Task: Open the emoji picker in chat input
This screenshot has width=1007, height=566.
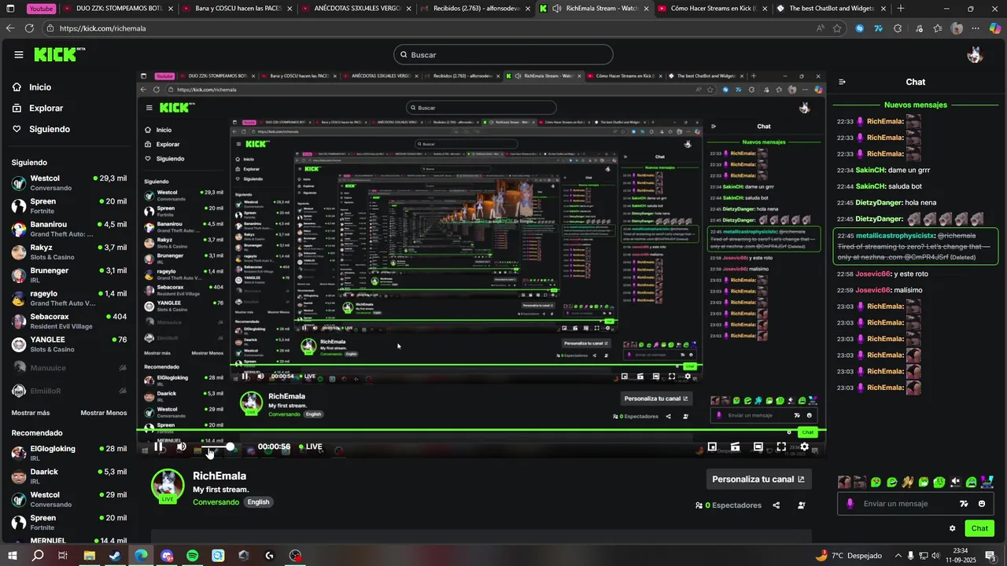Action: click(x=982, y=504)
